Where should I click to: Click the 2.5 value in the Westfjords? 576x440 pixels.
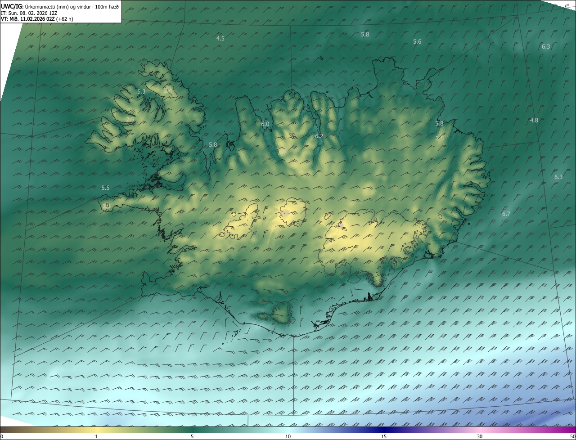click(x=130, y=119)
